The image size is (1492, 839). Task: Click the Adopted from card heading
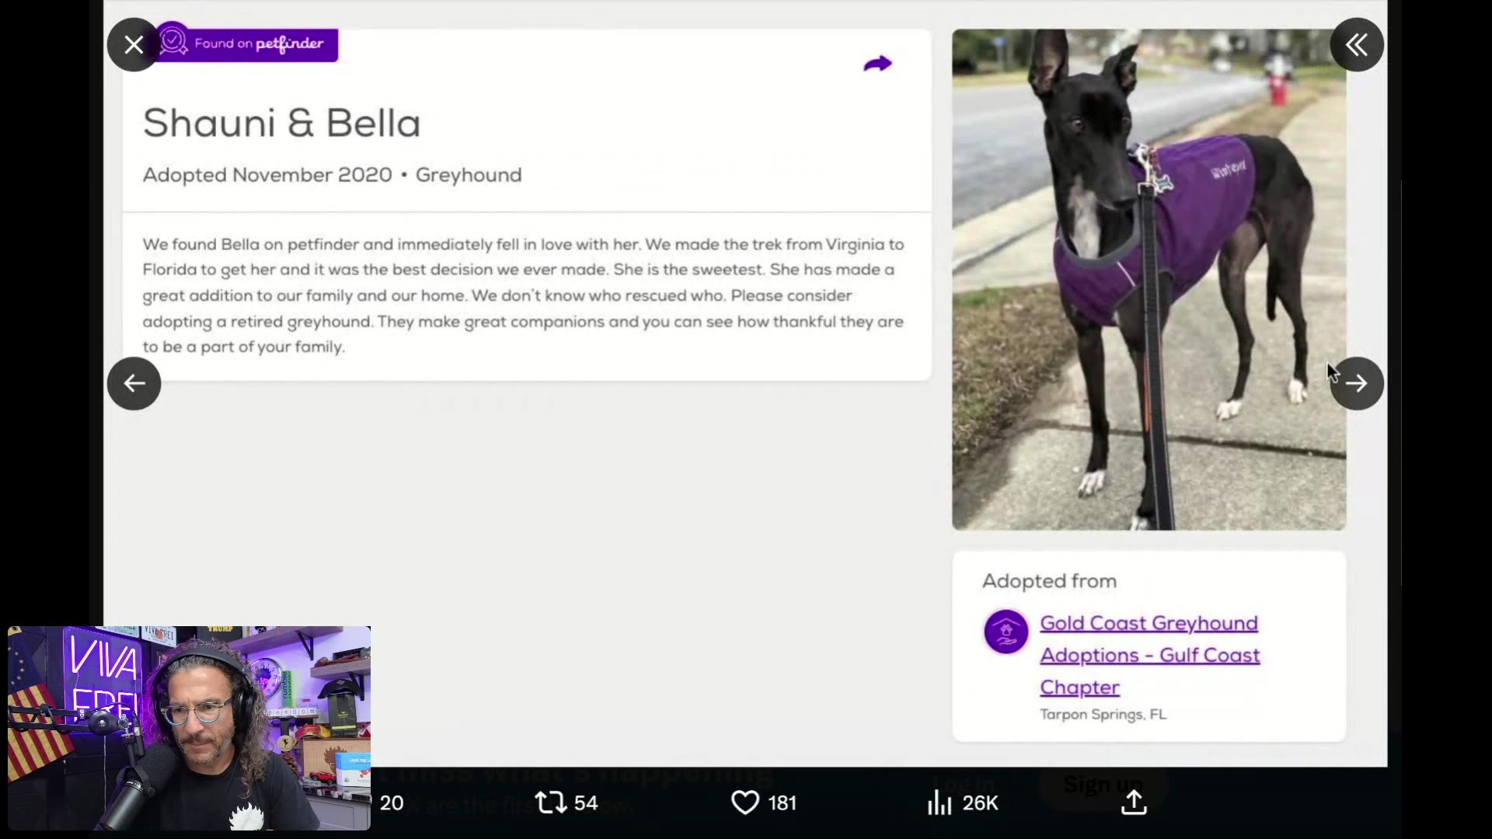1050,581
